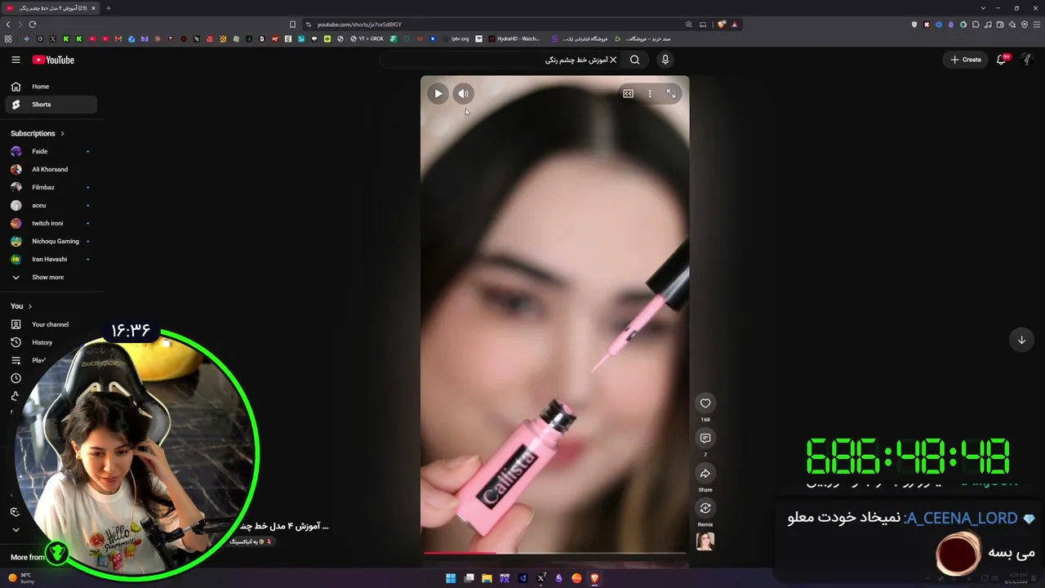
Task: Click the YouTube search box
Action: coord(502,60)
